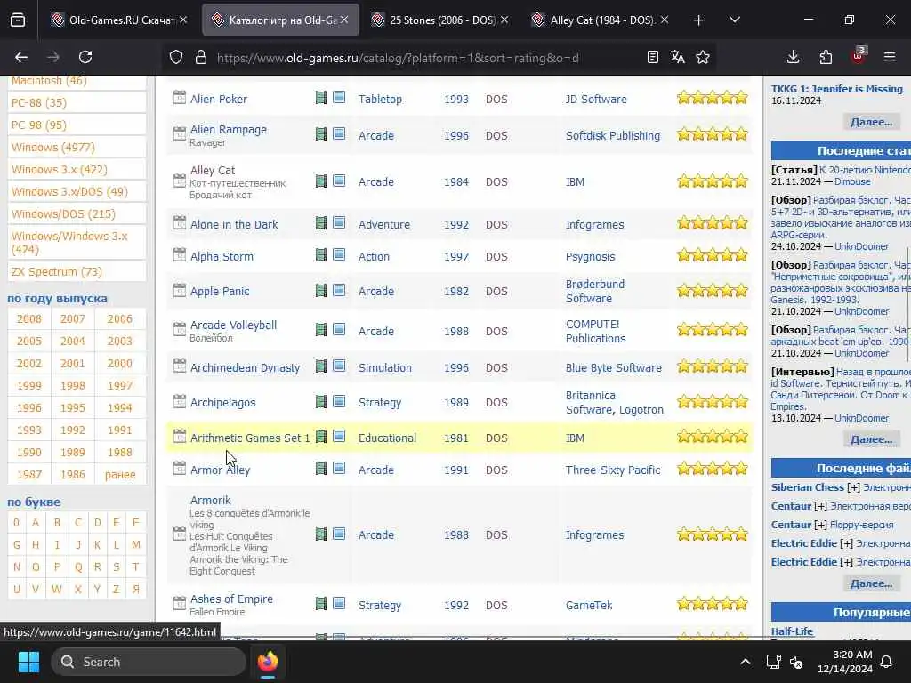Open the Alien Rampage game page
Viewport: 911px width, 683px height.
pos(229,129)
